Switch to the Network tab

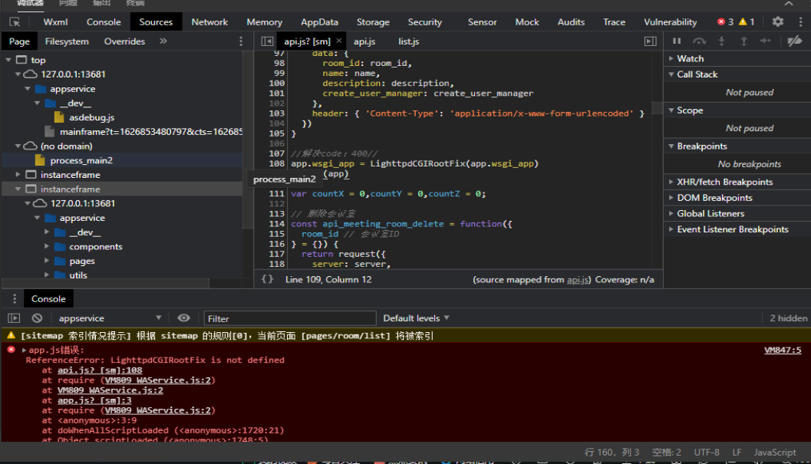(x=209, y=21)
